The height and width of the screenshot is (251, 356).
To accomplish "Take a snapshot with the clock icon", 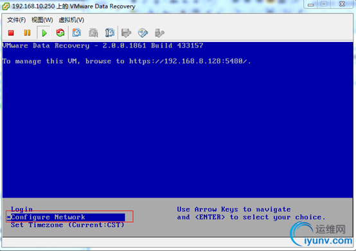I will [x=76, y=33].
